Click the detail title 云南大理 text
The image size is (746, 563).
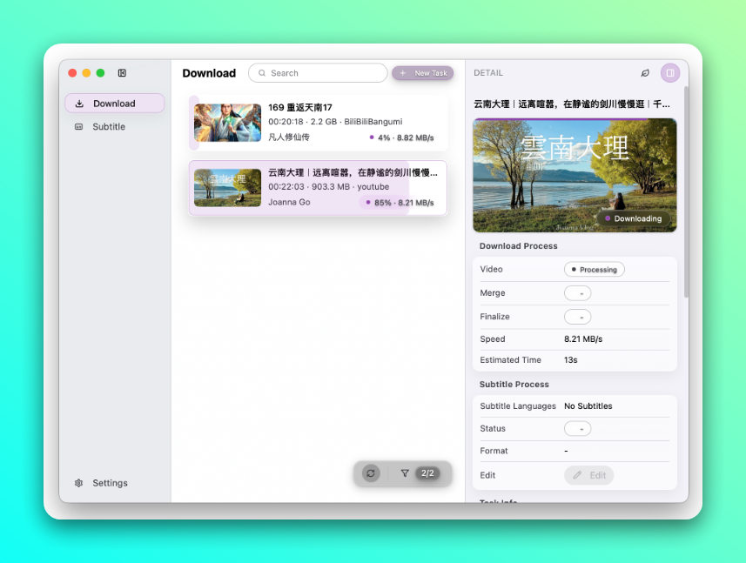click(x=572, y=104)
